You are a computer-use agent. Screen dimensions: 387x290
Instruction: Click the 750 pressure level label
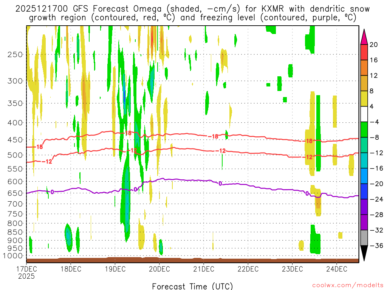[x=15, y=214]
